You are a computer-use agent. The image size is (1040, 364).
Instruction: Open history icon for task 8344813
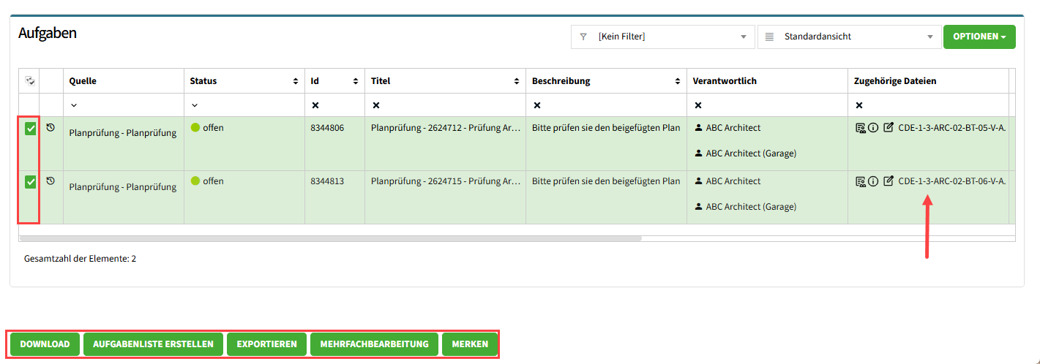(x=50, y=181)
